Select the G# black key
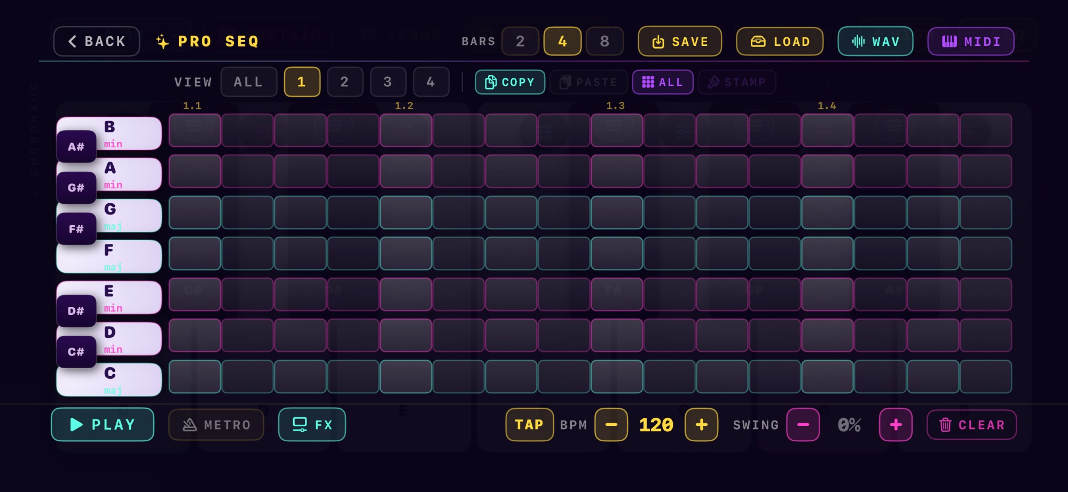This screenshot has height=492, width=1068. click(x=76, y=187)
